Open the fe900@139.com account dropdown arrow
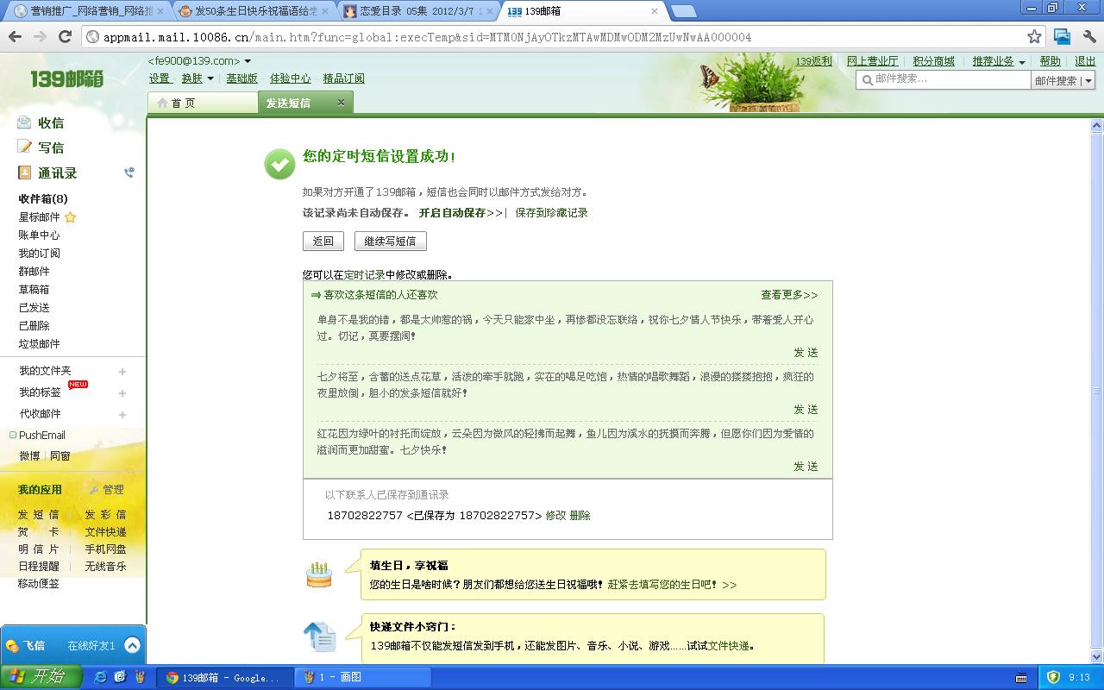 click(248, 61)
